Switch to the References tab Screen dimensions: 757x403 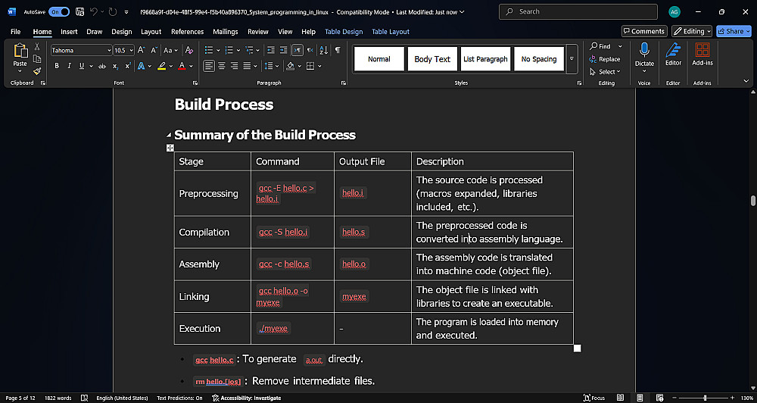click(187, 32)
